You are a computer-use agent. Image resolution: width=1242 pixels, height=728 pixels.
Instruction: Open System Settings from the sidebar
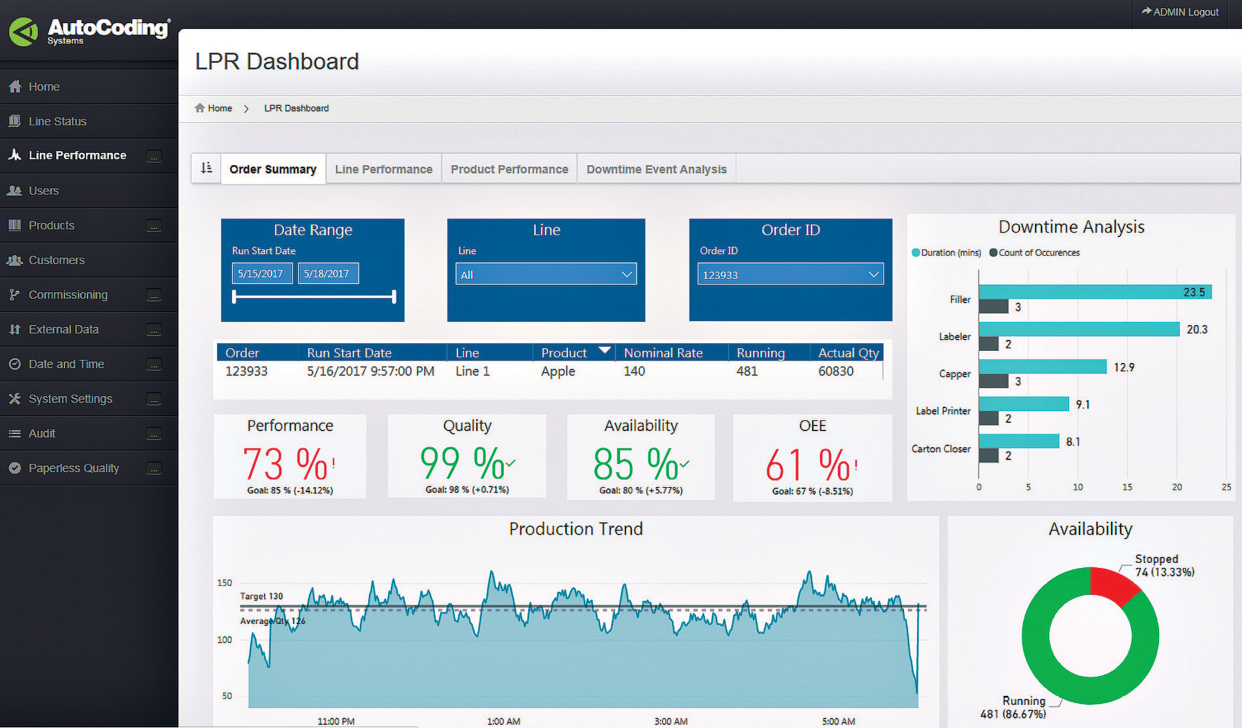(69, 398)
